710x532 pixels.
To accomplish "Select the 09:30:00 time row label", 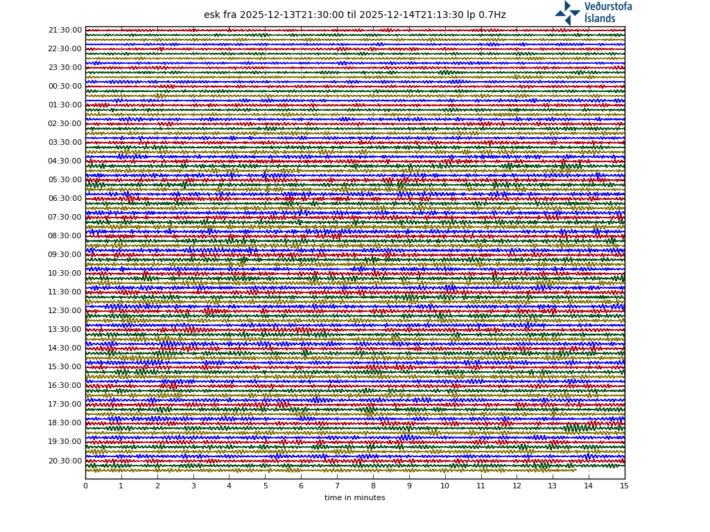I will tap(65, 255).
